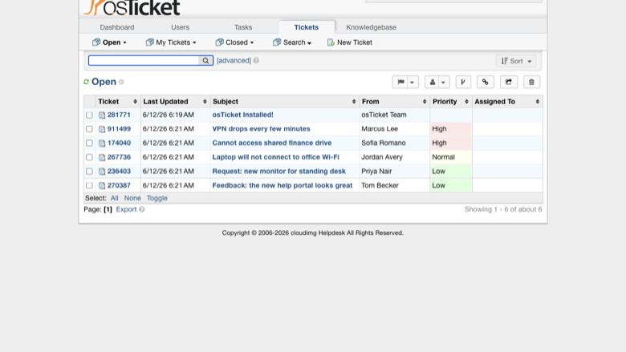
Task: Select the Tickets tab
Action: coord(307,27)
